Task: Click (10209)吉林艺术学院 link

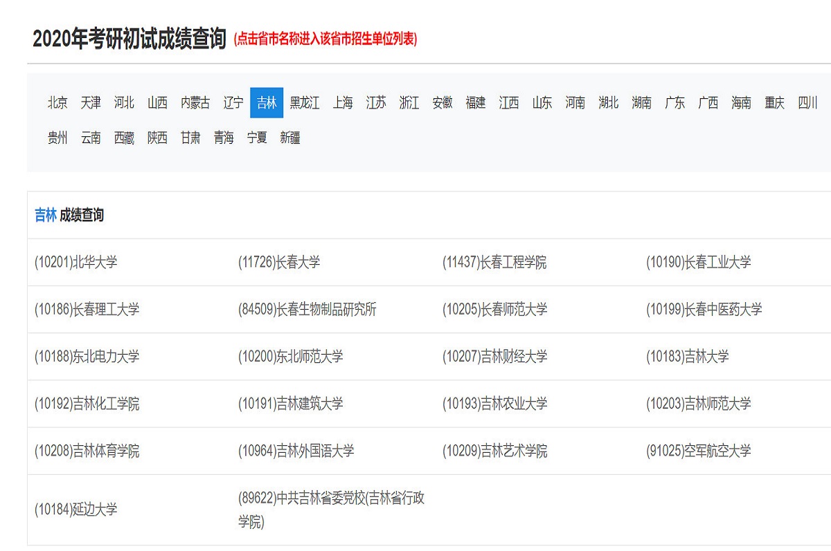Action: [494, 451]
